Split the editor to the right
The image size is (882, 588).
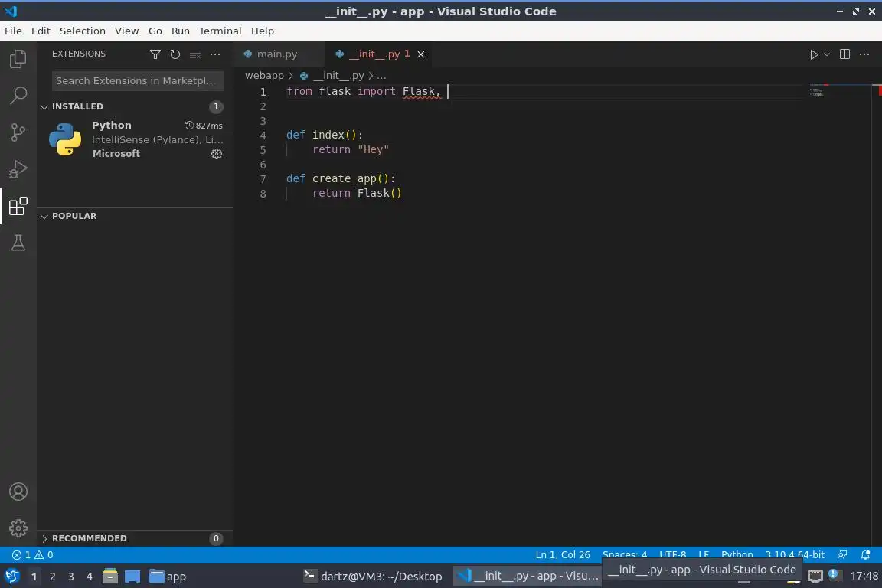(x=844, y=54)
